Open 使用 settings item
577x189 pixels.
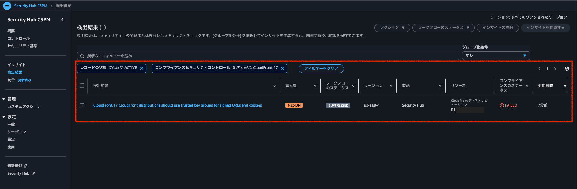(11, 147)
